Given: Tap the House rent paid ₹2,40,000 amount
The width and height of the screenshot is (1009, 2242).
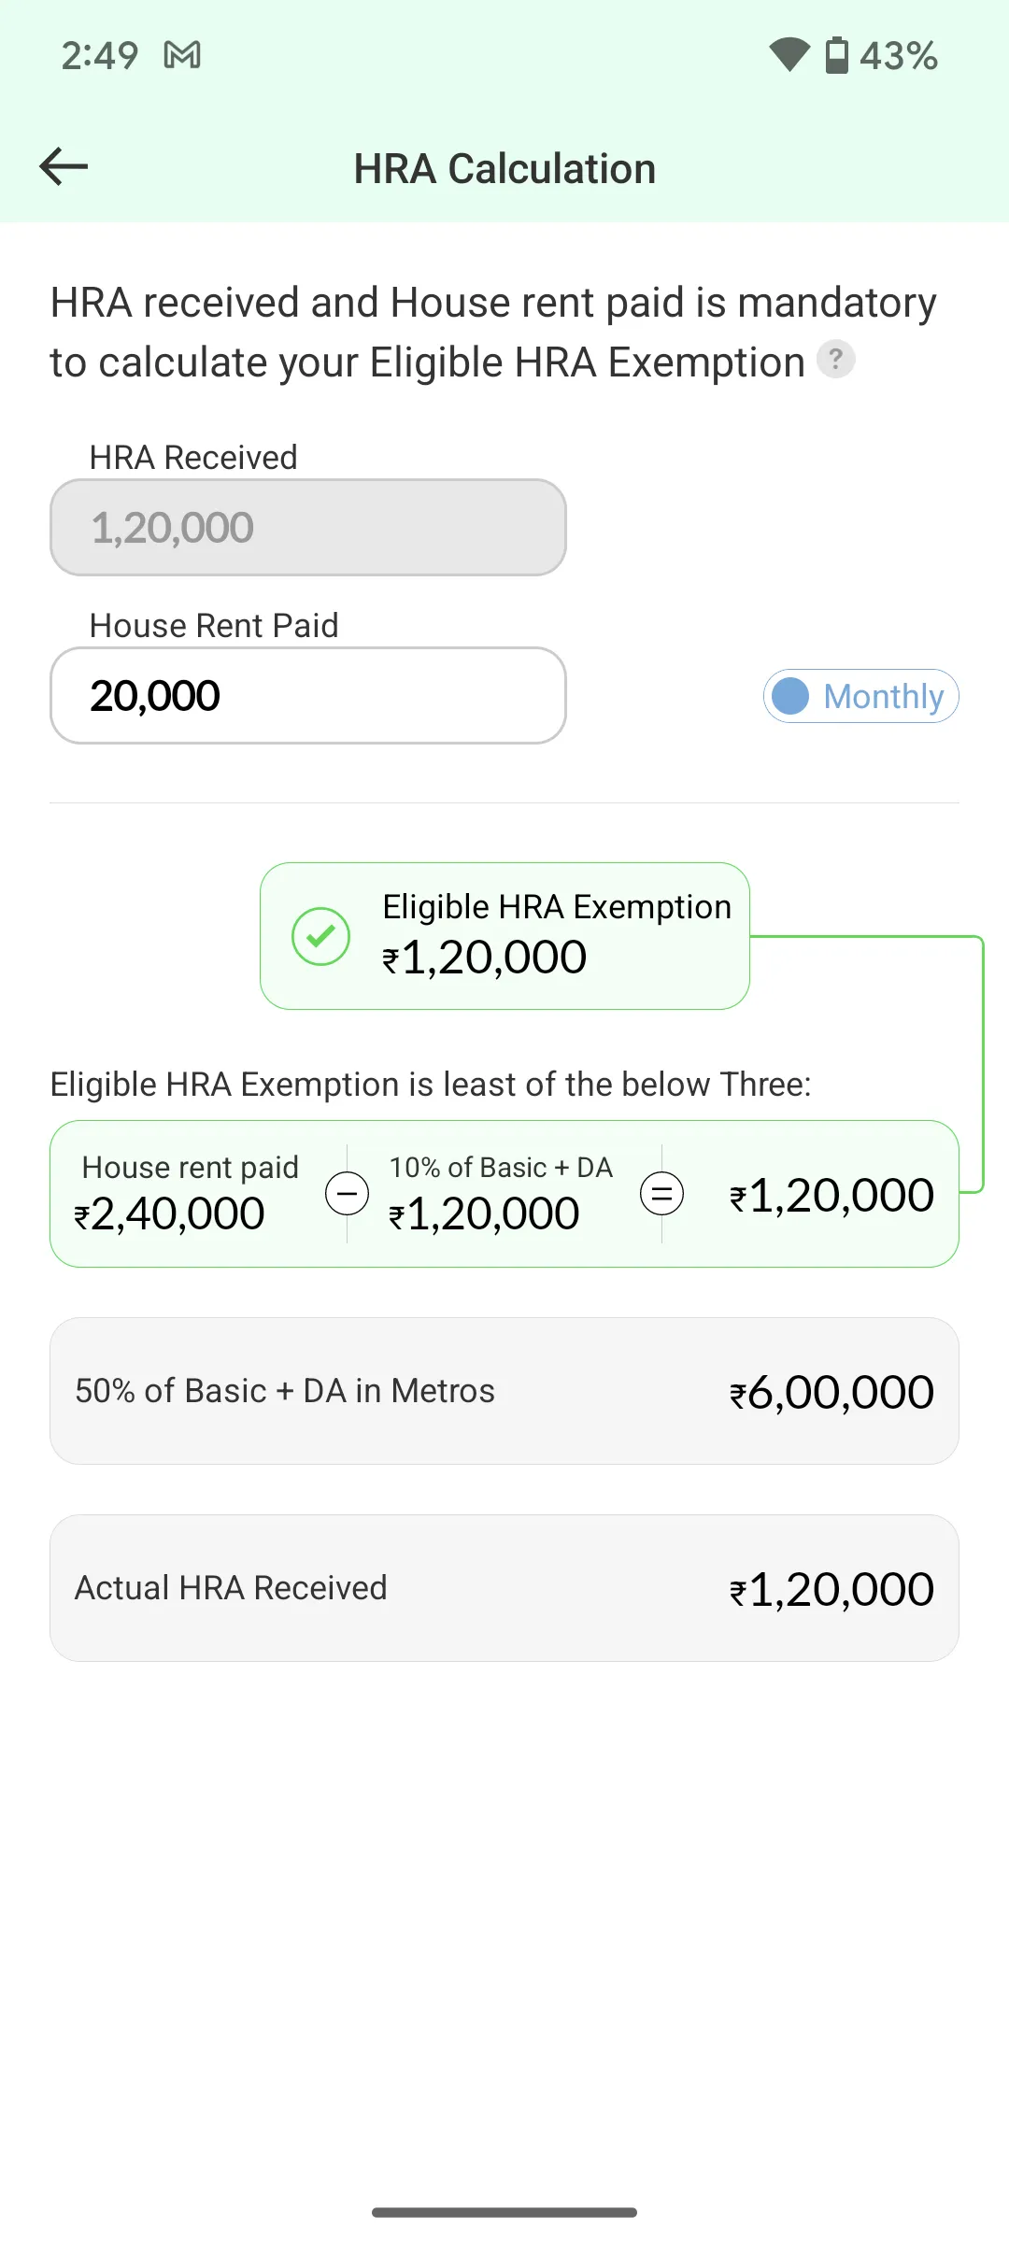Looking at the screenshot, I should click(170, 1213).
